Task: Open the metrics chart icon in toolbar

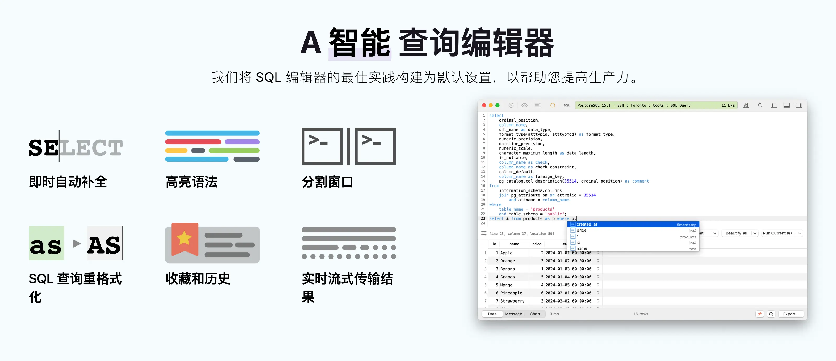Action: pyautogui.click(x=746, y=105)
